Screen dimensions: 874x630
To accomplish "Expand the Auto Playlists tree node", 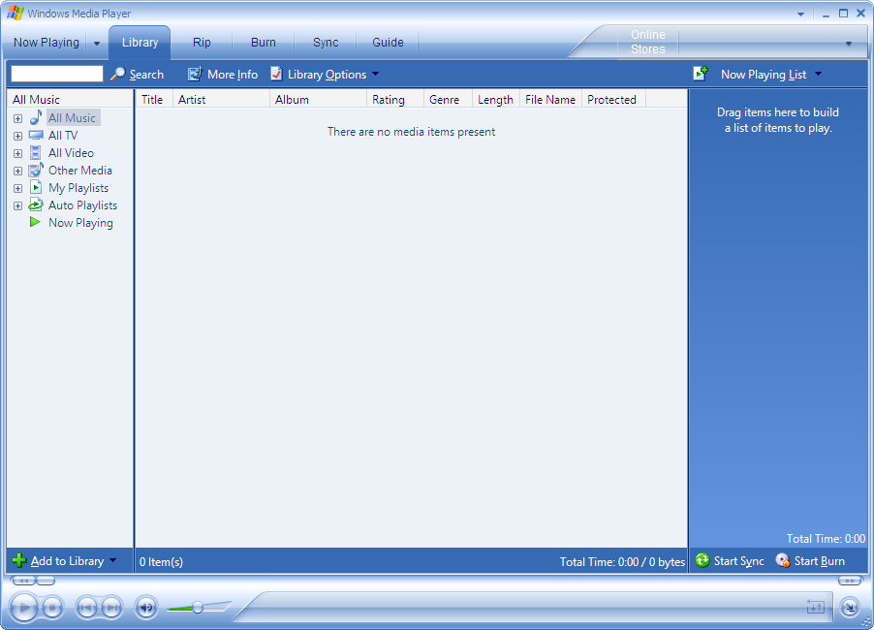I will 17,205.
